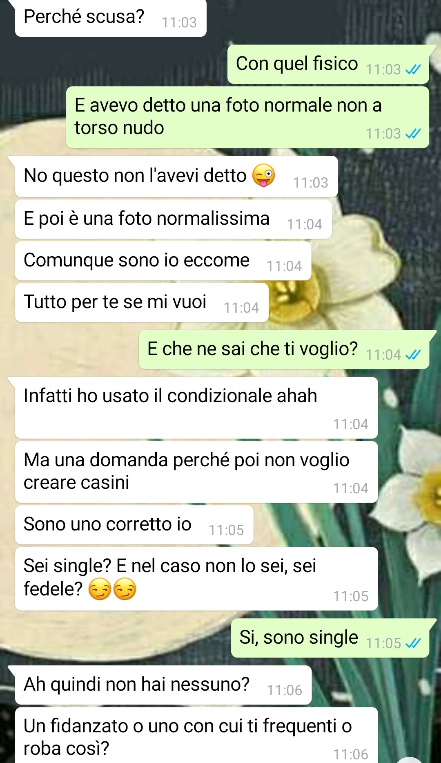Viewport: 441px width, 763px height.
Task: Tap the first smirking emoji after 'fedele?'
Action: [x=100, y=589]
